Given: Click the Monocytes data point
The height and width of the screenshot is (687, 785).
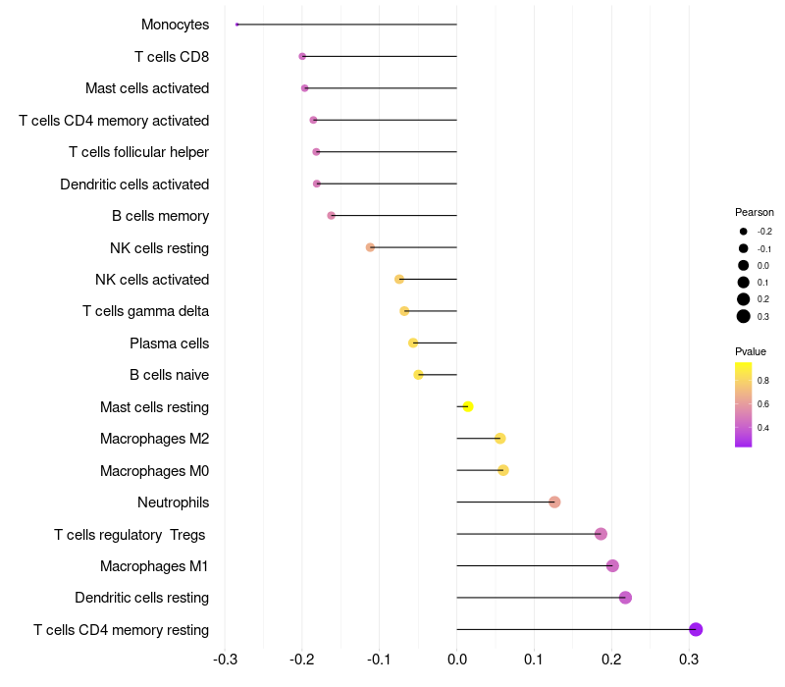Looking at the screenshot, I should coord(236,24).
